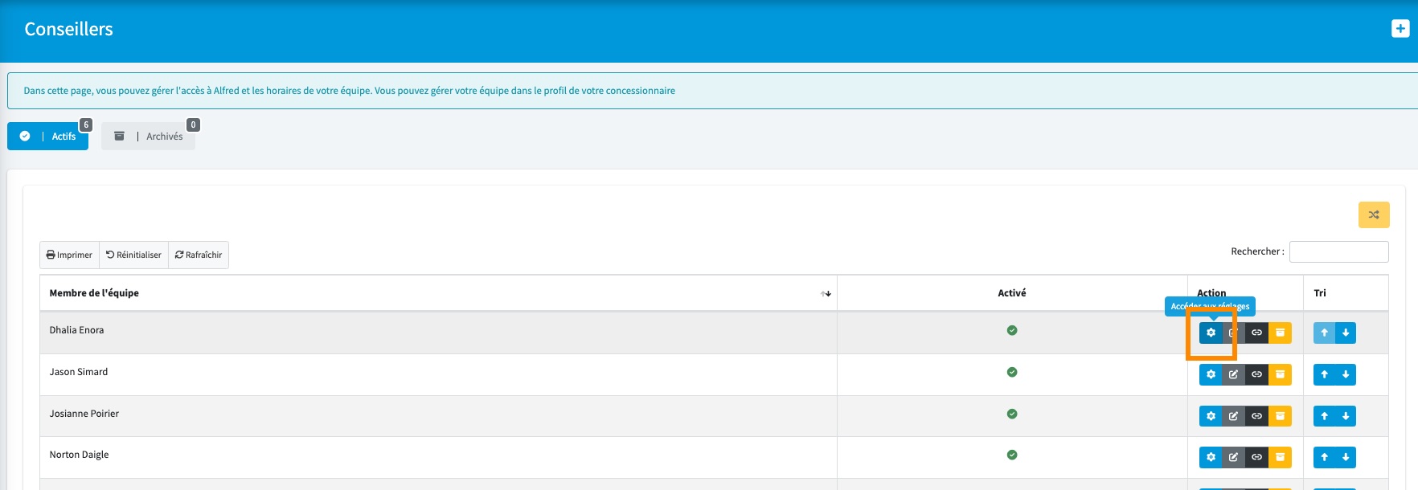1418x490 pixels.
Task: Open settings gear for Dhalia Enora
Action: 1211,333
